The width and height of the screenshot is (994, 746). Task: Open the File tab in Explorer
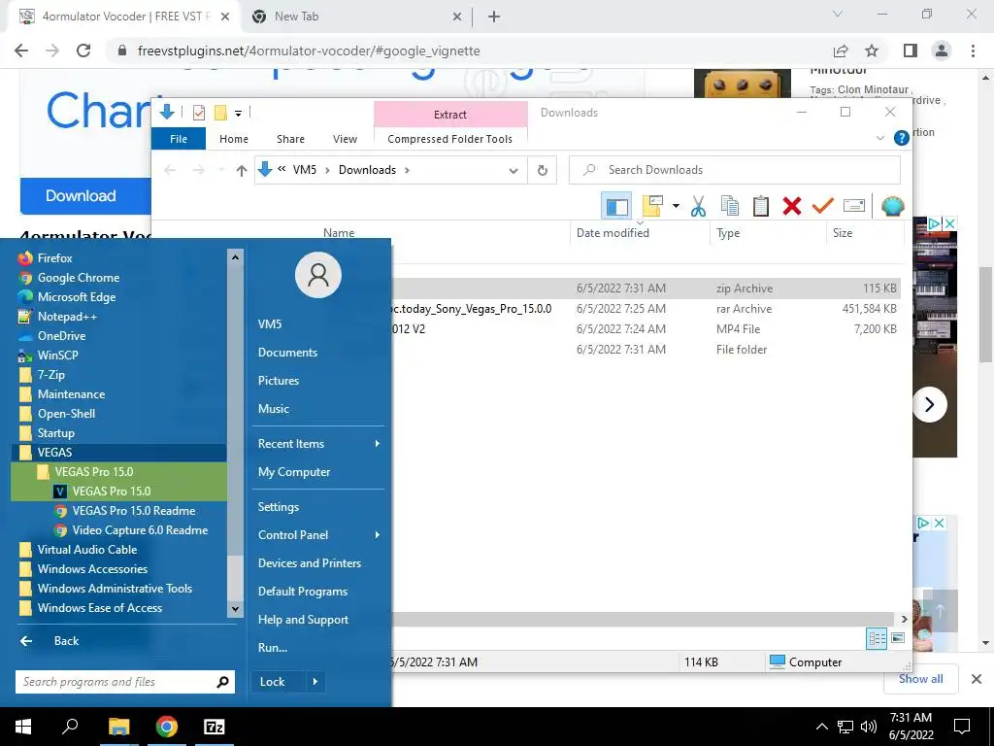coord(179,139)
